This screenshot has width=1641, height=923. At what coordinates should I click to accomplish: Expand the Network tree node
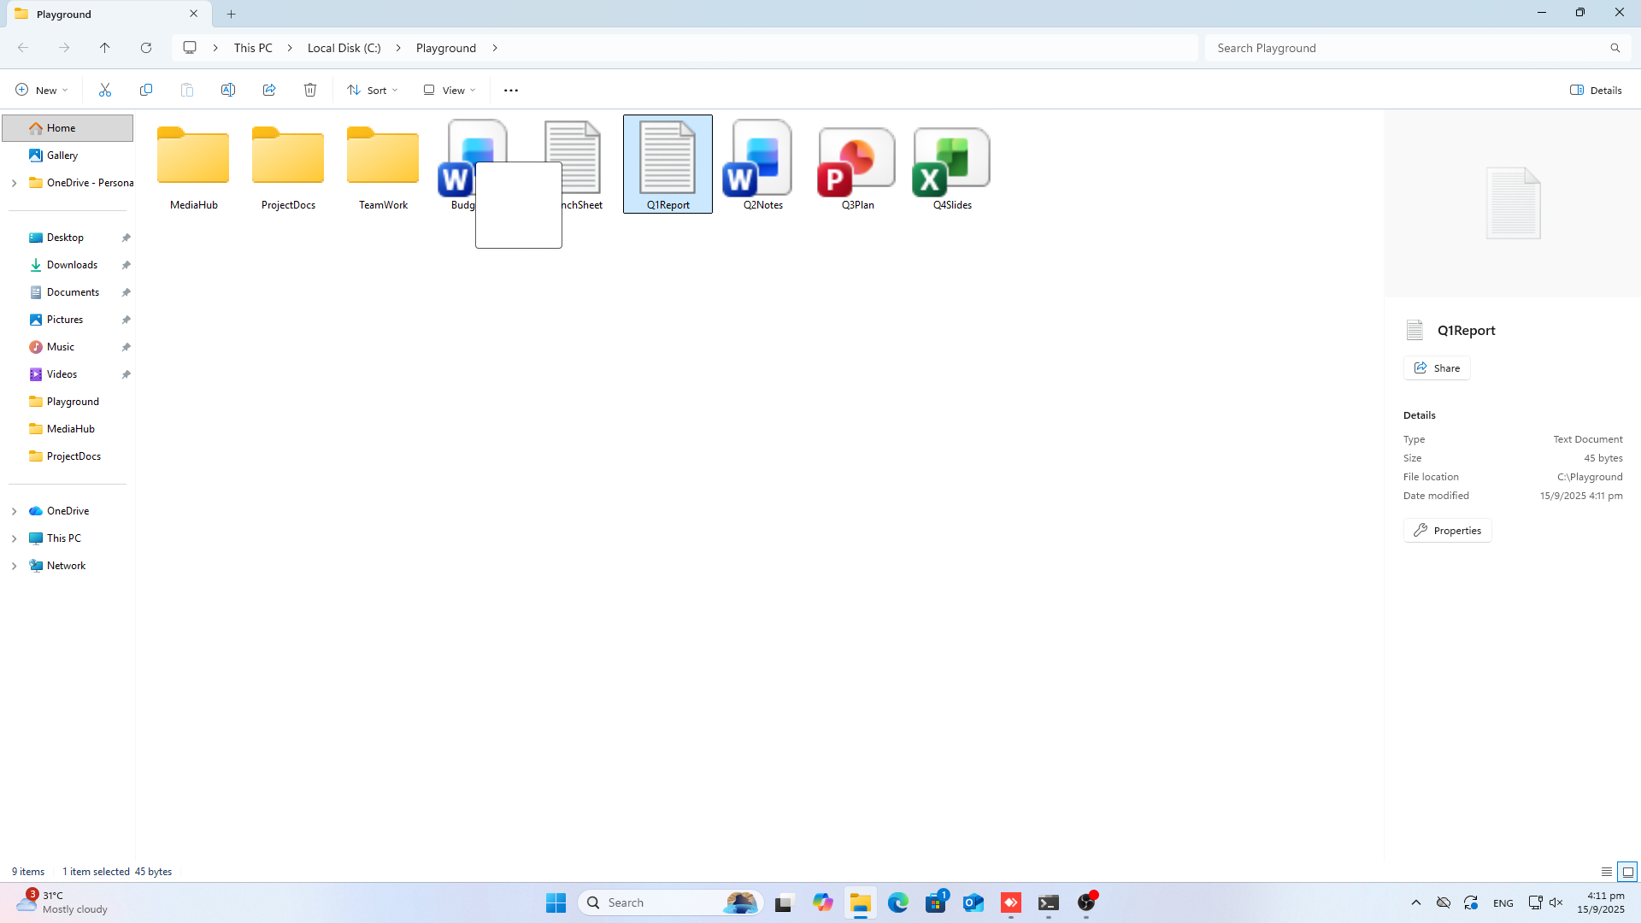[x=14, y=566]
